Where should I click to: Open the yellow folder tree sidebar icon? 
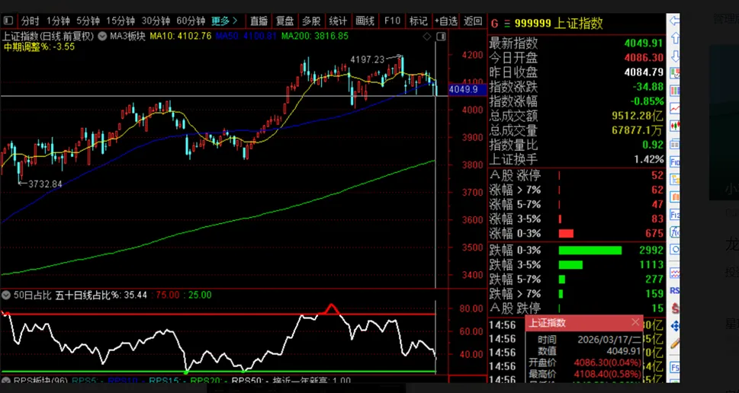pyautogui.click(x=675, y=179)
